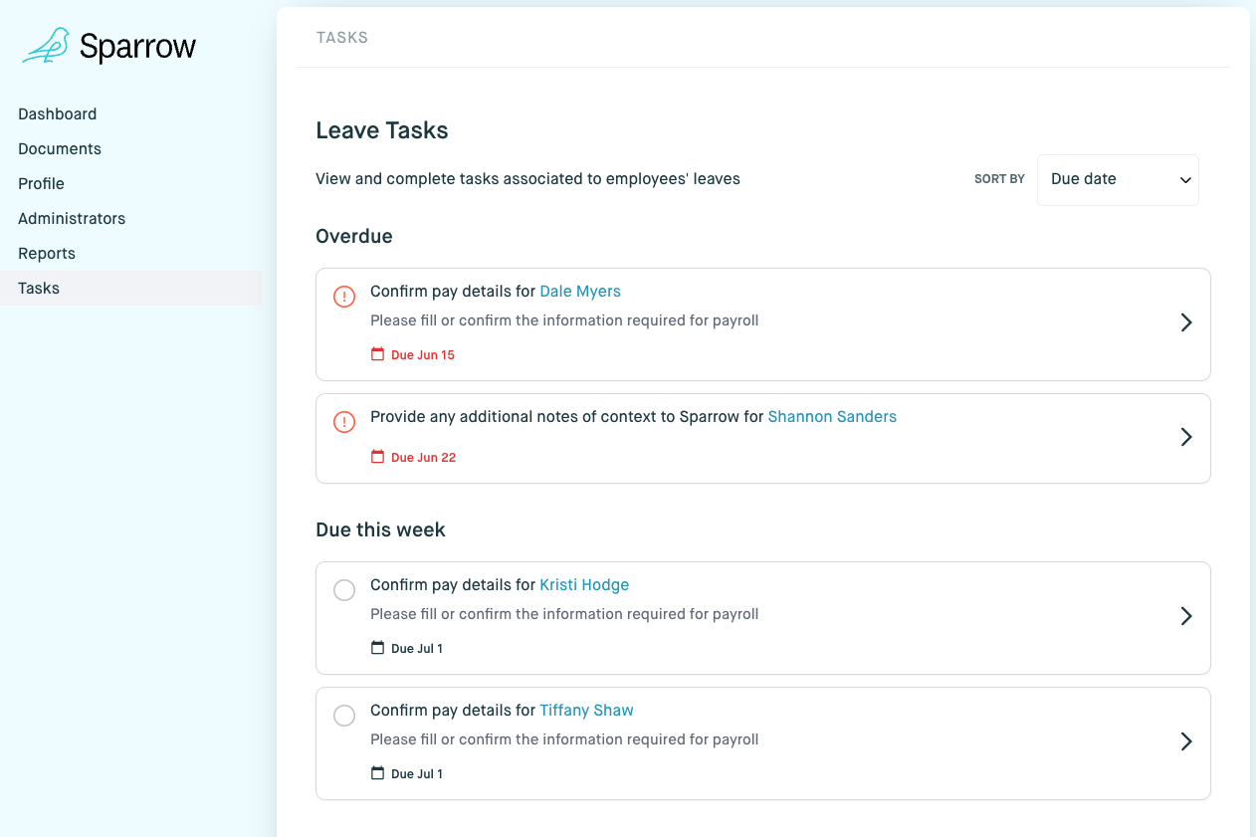This screenshot has height=837, width=1256.
Task: Expand Dale Myers task with chevron arrow
Action: coord(1185,322)
